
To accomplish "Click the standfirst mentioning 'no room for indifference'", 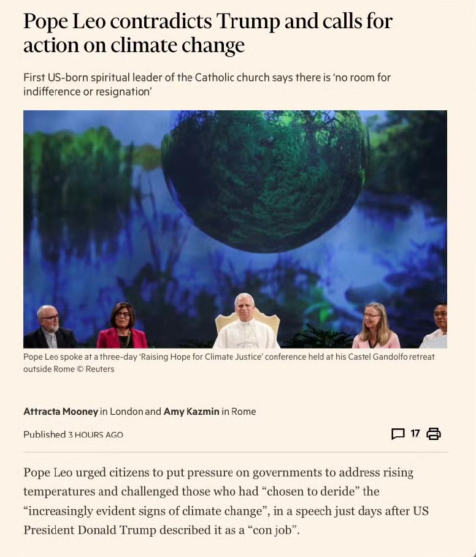I will [207, 84].
